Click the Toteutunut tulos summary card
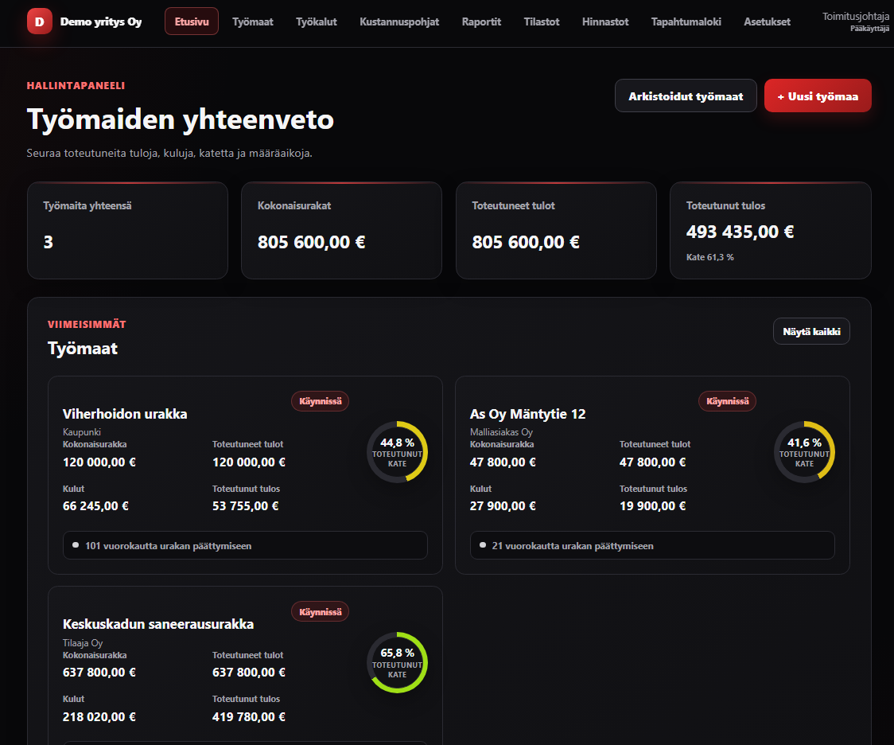Screen dimensions: 894x745 pyautogui.click(x=770, y=231)
